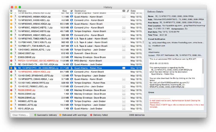This screenshot has width=216, height=132.
Task: Click the email body text scrollbar
Action: click(203, 66)
